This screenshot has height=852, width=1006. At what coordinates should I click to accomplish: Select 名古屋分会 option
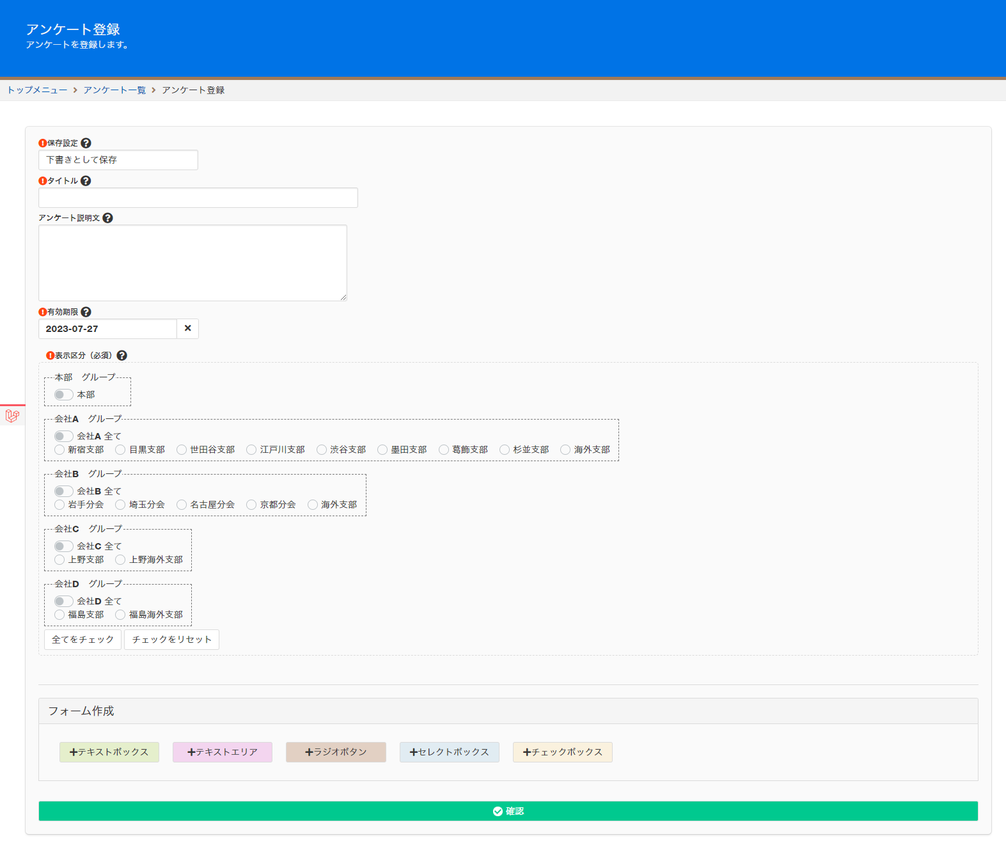coord(182,505)
